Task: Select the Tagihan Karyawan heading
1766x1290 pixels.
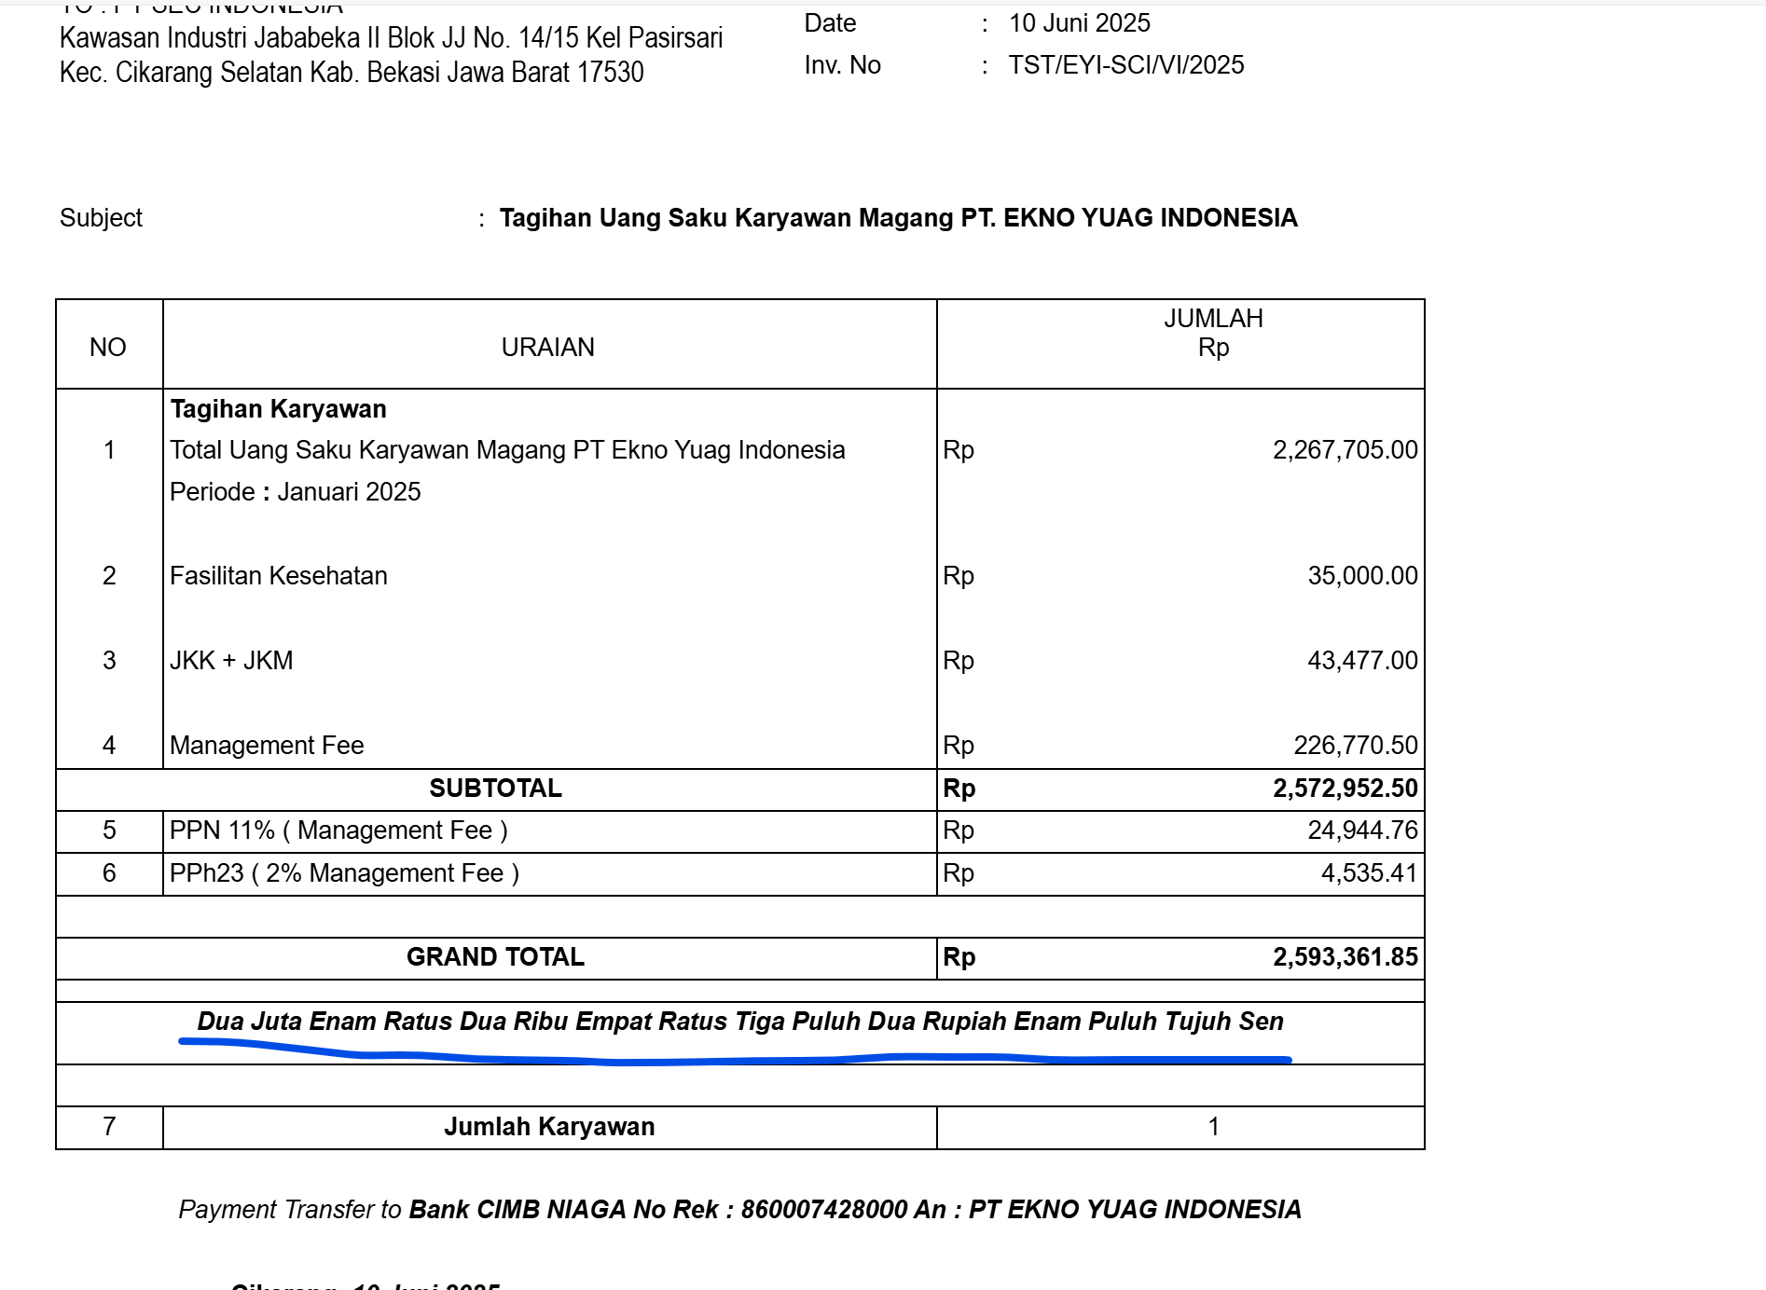Action: tap(278, 409)
